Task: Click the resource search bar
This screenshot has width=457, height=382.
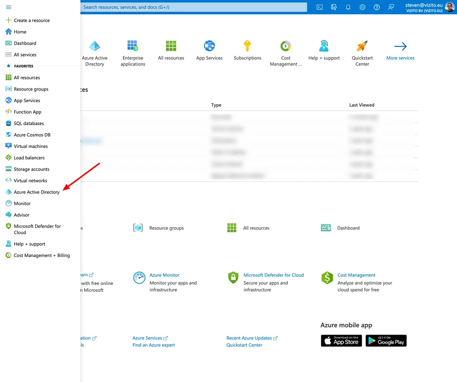Action: coord(193,7)
